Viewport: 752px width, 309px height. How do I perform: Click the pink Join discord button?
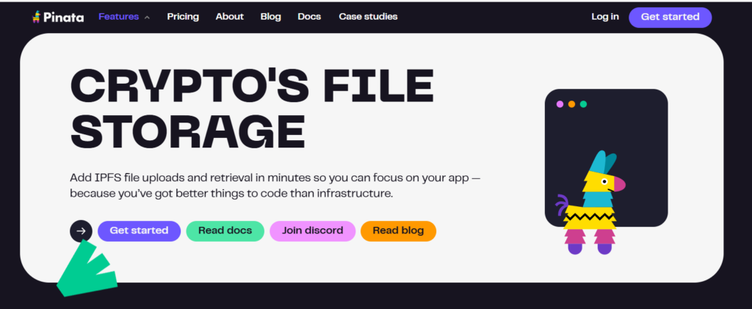[312, 231]
